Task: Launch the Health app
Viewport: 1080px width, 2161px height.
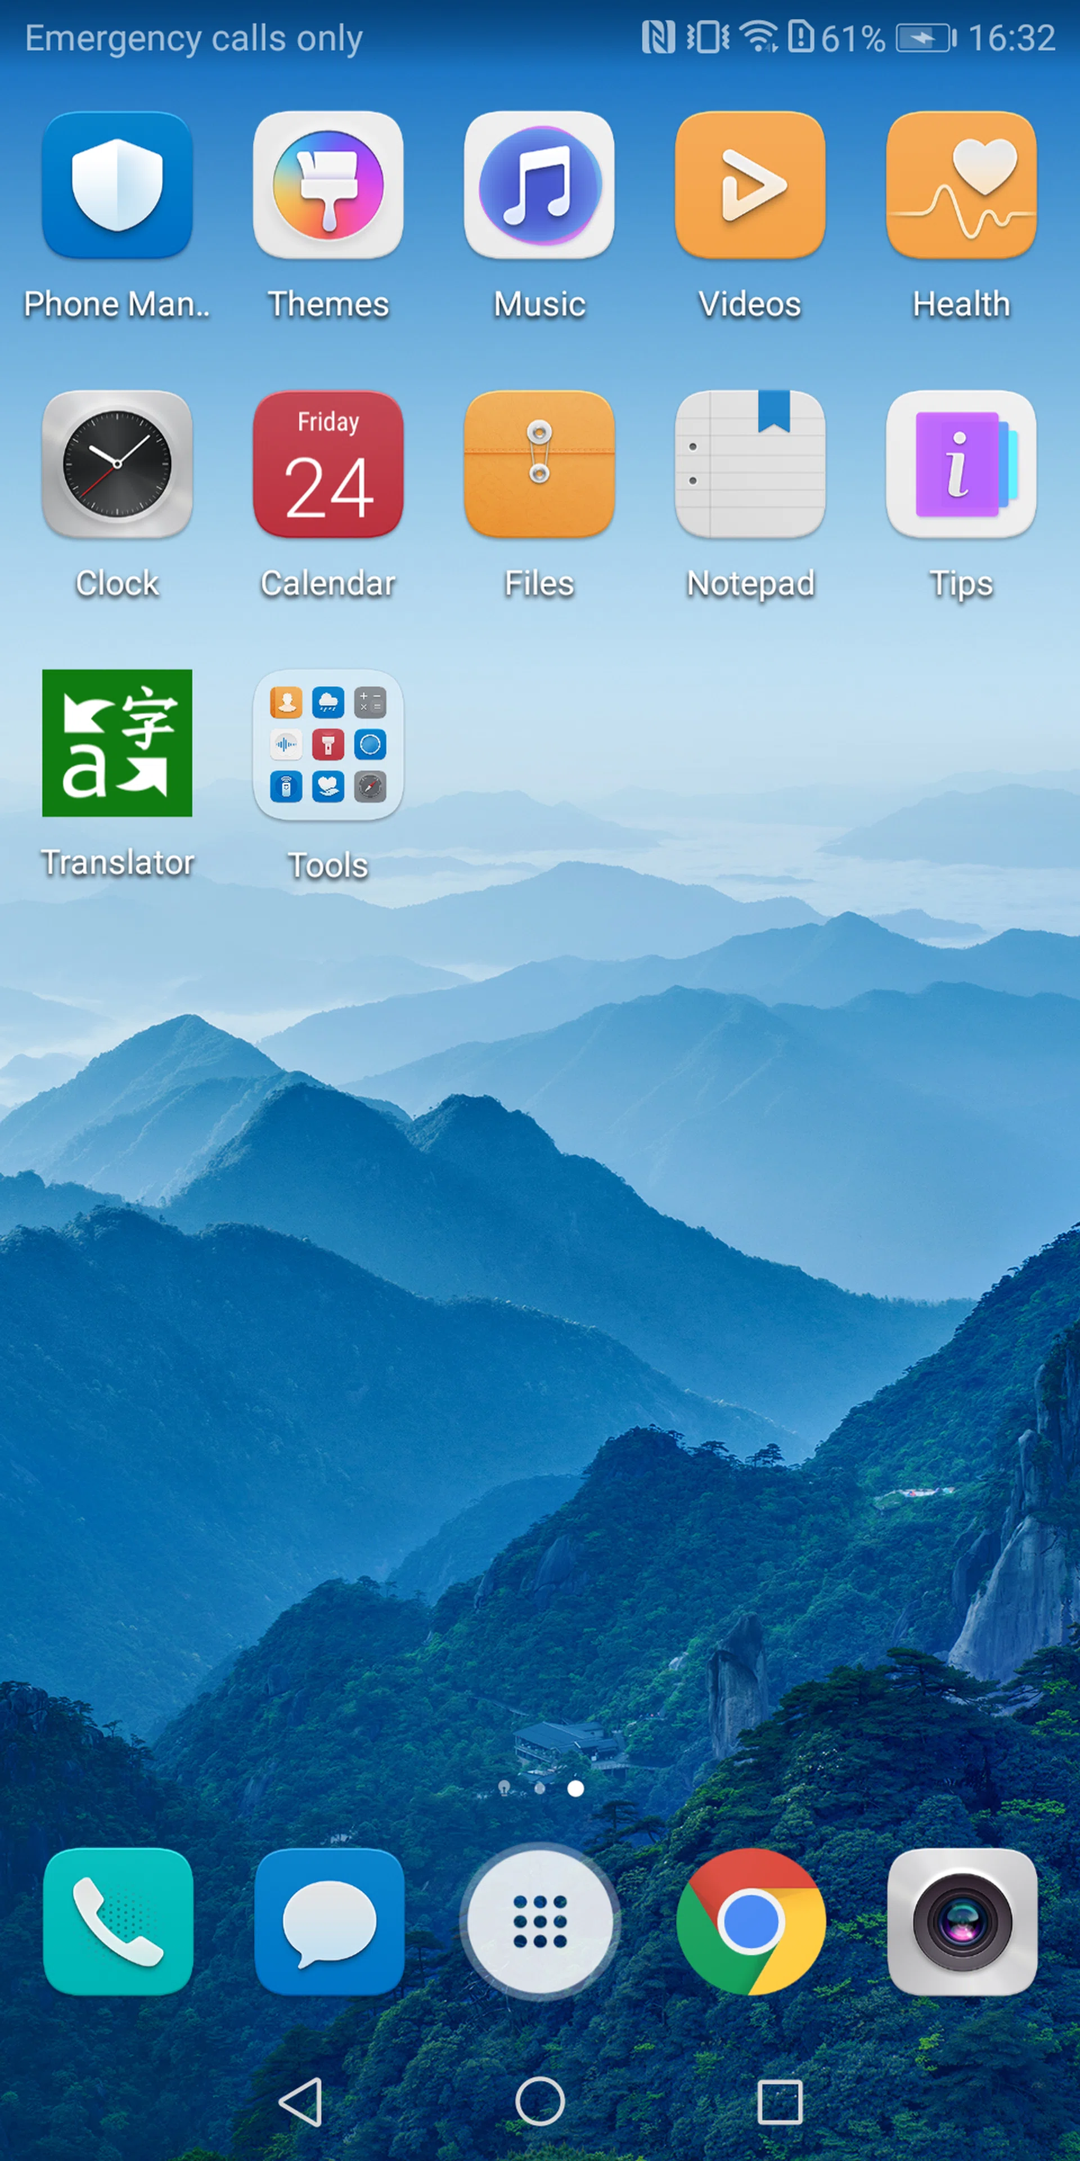Action: [x=961, y=185]
